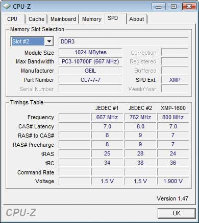The height and width of the screenshot is (223, 199).
Task: Click the tRAS value 24
Action: 173,153
